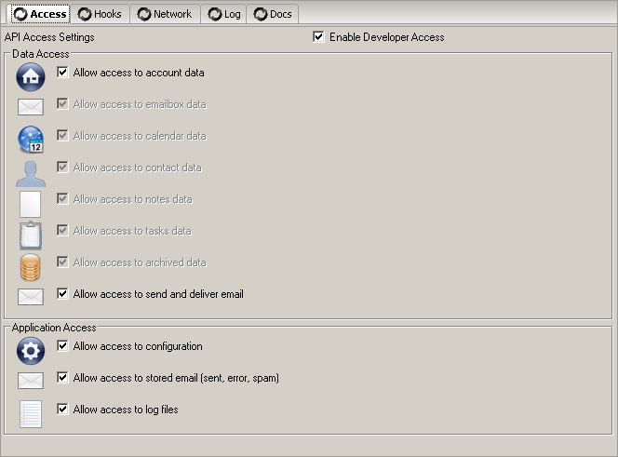Disable Allow access to send and deliver email

click(62, 294)
